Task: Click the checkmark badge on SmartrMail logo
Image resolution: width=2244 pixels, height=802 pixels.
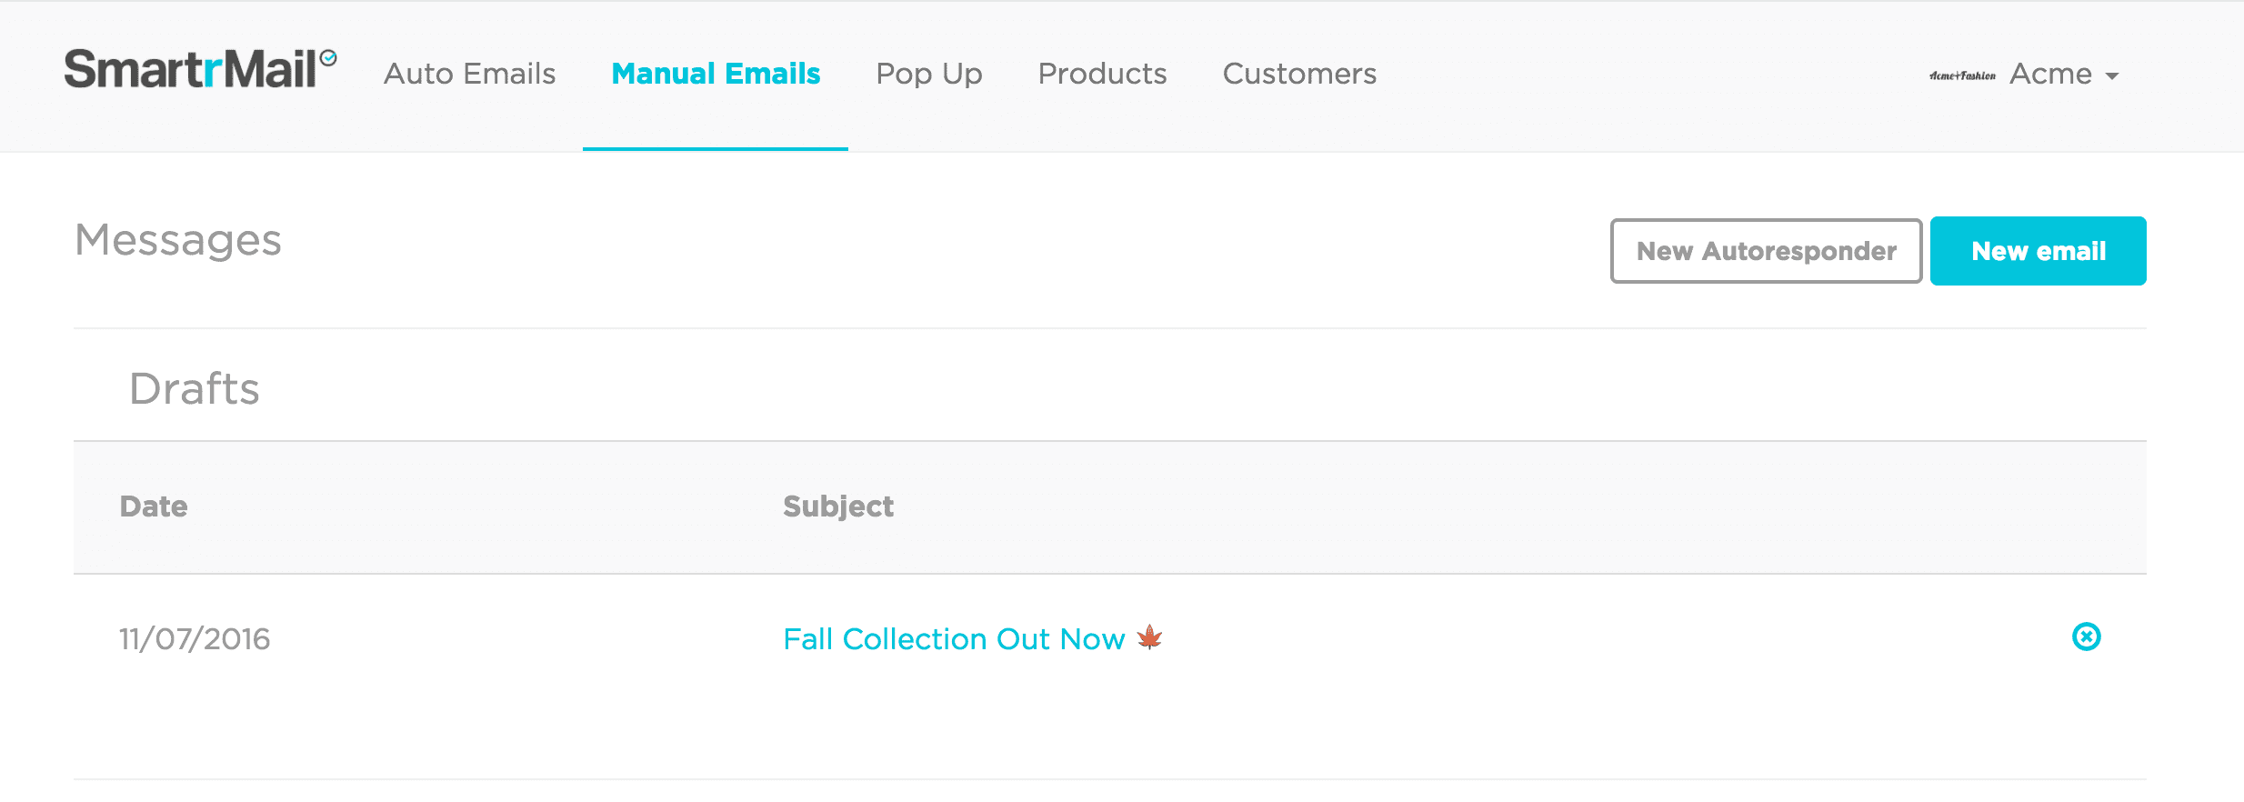Action: coord(329,58)
